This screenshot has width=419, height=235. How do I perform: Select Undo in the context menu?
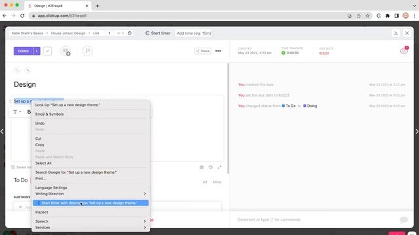coord(90,123)
